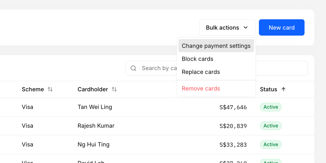Click Ng Hui Ting's Active status badge
The height and width of the screenshot is (163, 326).
point(271,144)
